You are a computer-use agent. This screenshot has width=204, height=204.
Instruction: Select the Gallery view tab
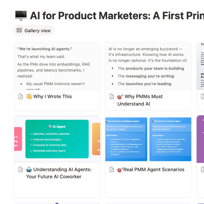click(x=33, y=31)
